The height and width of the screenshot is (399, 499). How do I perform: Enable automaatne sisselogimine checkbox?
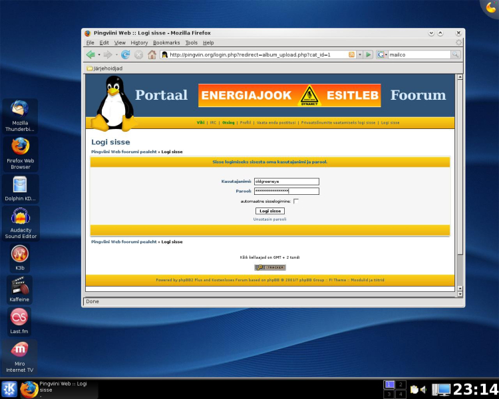(296, 201)
